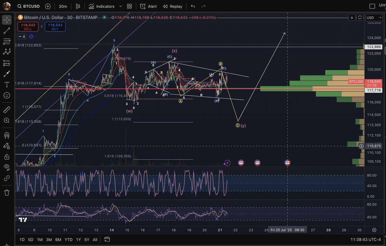Activate the zoom in tool
Image resolution: width=386 pixels, height=246 pixels.
(7, 121)
